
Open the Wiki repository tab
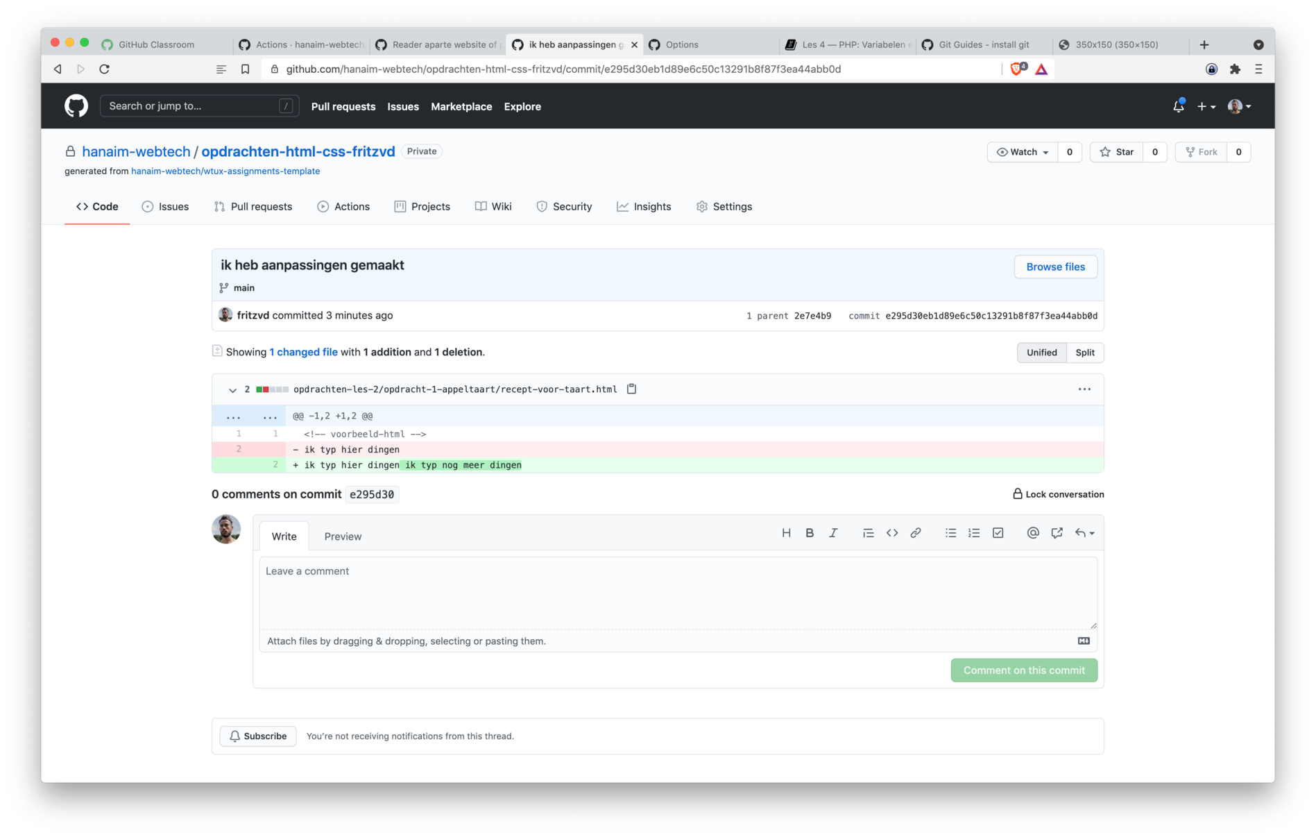(x=493, y=207)
